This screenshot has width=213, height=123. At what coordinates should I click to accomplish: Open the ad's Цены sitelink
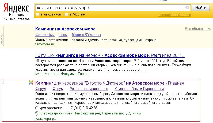[63, 35]
